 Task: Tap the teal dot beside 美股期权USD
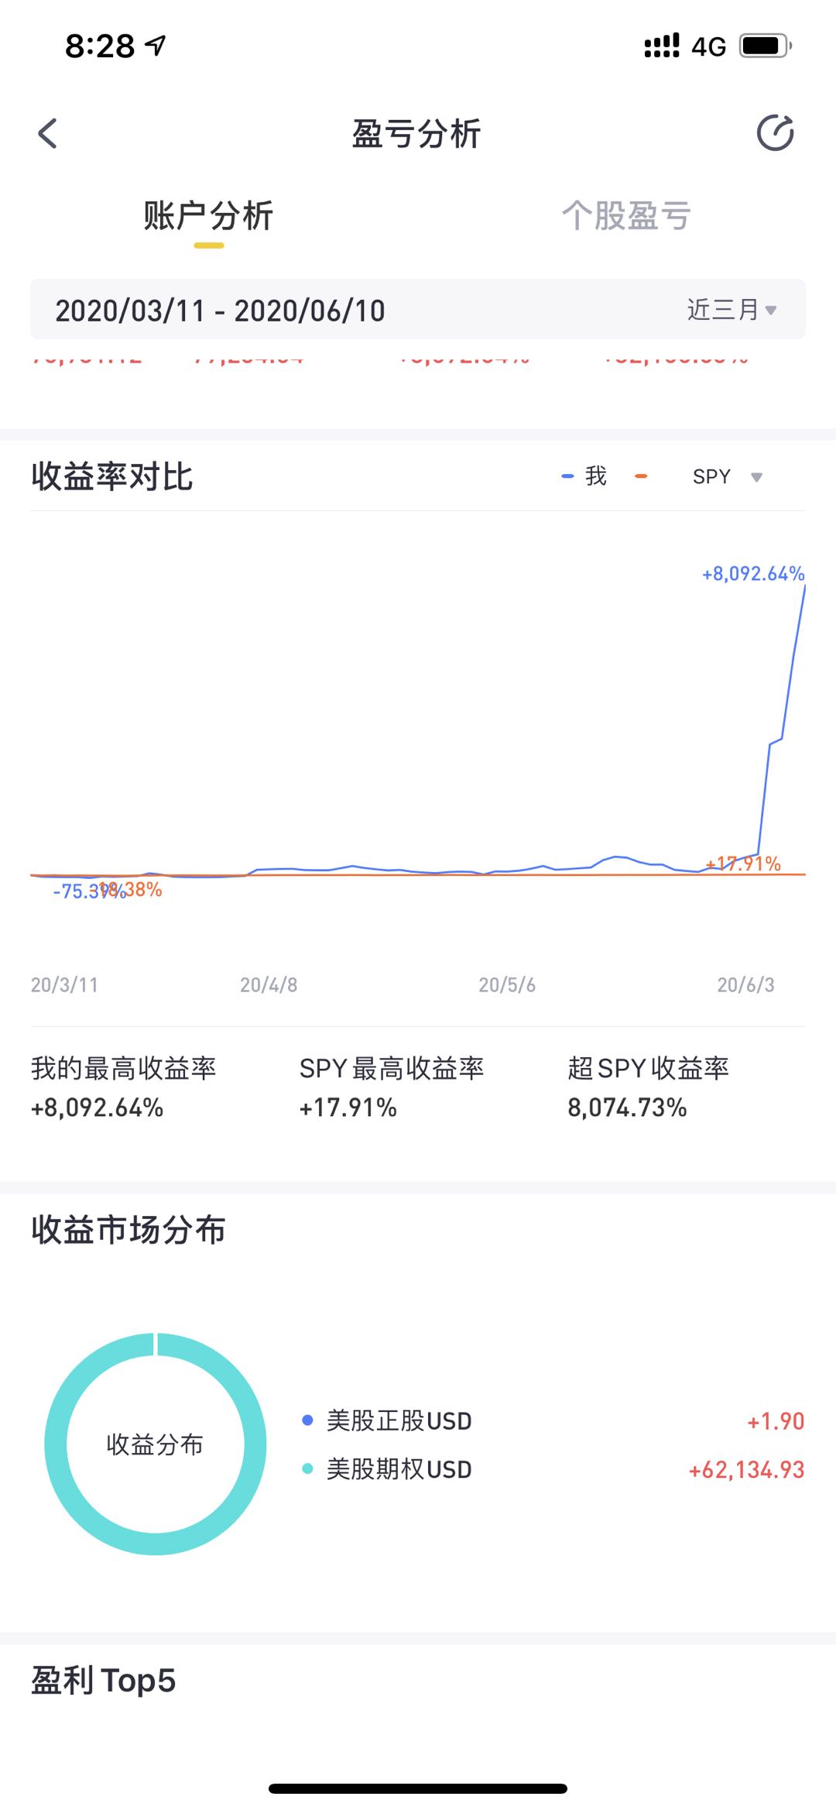(x=307, y=1468)
